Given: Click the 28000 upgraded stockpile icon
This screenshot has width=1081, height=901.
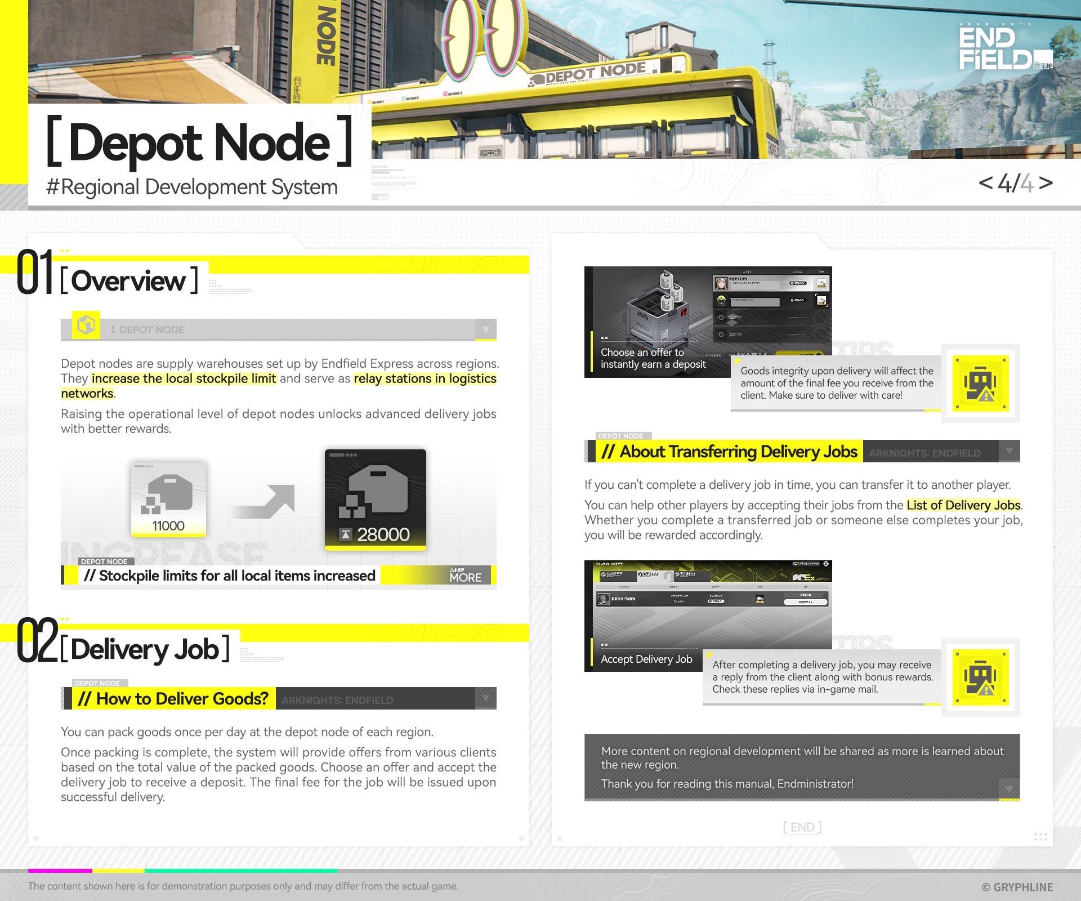Looking at the screenshot, I should point(375,498).
